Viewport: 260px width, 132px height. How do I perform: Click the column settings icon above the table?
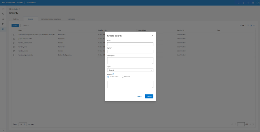251,25
